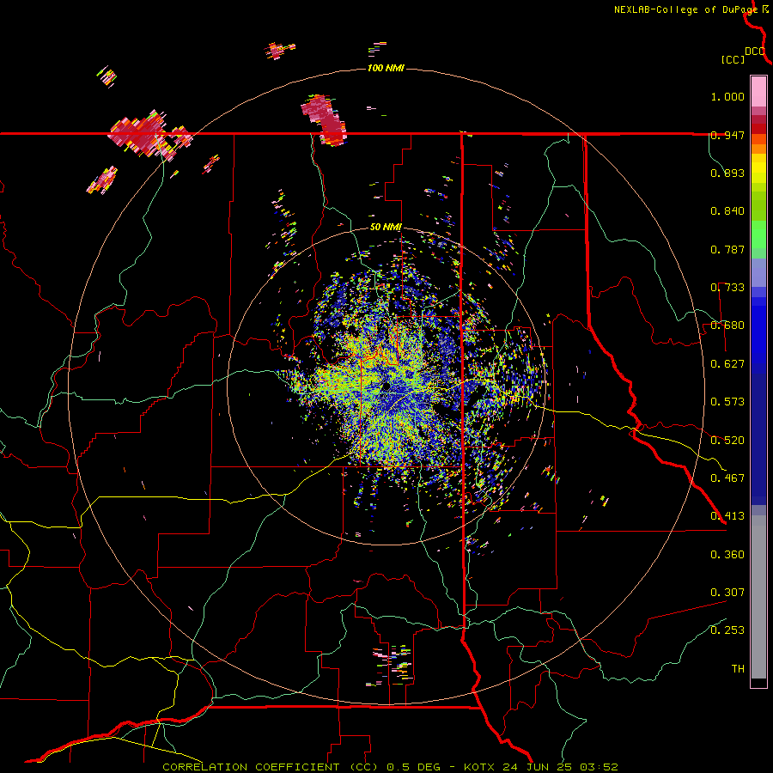Click the 0.520 color scale label

click(727, 441)
